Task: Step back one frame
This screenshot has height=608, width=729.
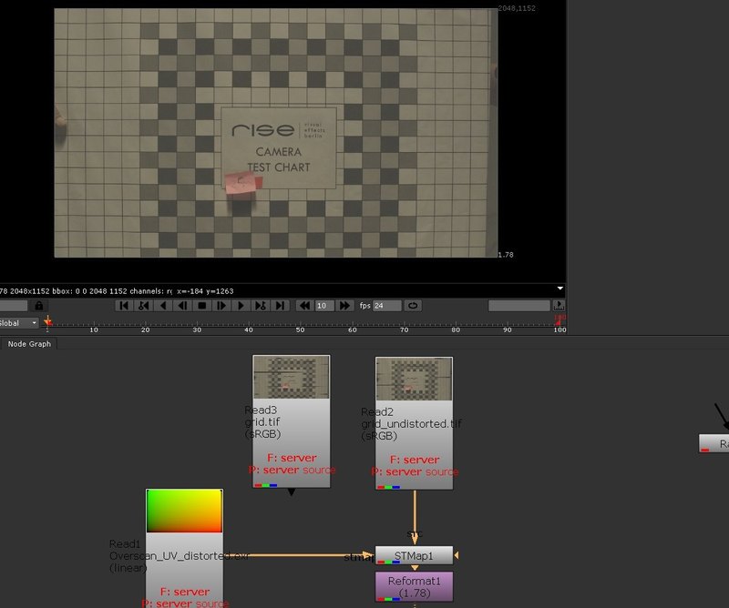Action: pyautogui.click(x=182, y=306)
